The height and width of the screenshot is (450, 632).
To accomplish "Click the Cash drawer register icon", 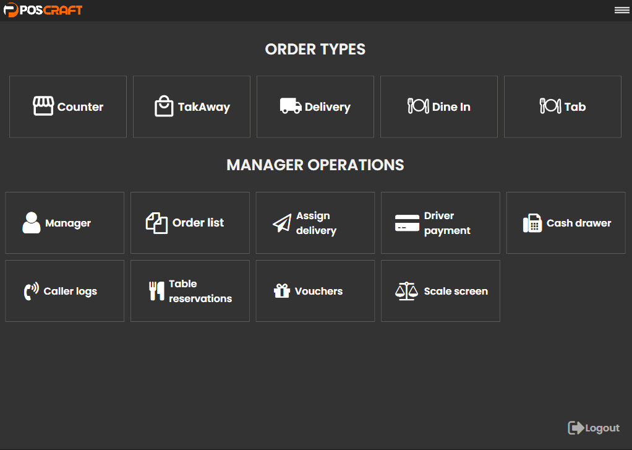I will (532, 223).
